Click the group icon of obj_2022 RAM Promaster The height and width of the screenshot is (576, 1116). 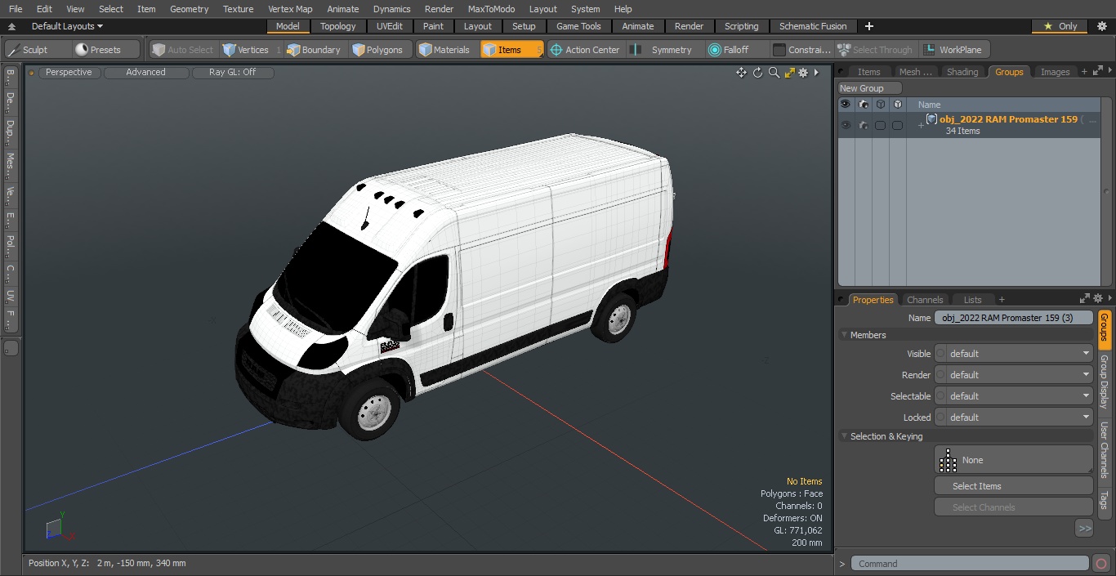pos(931,119)
